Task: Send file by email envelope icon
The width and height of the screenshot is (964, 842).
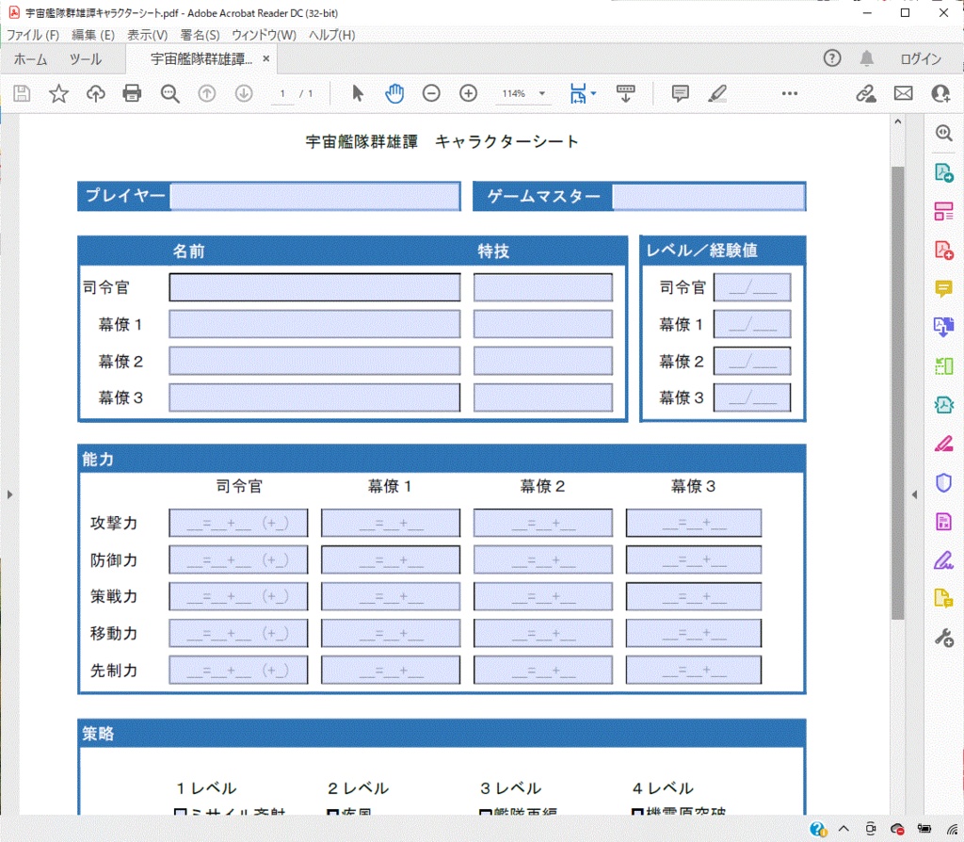Action: (903, 93)
